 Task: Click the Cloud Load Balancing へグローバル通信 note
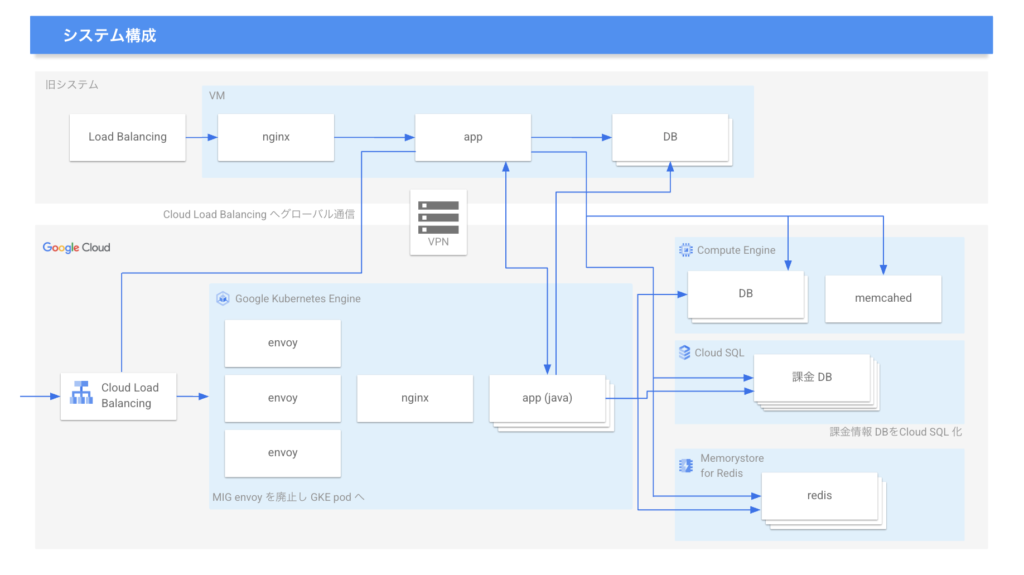tap(259, 214)
